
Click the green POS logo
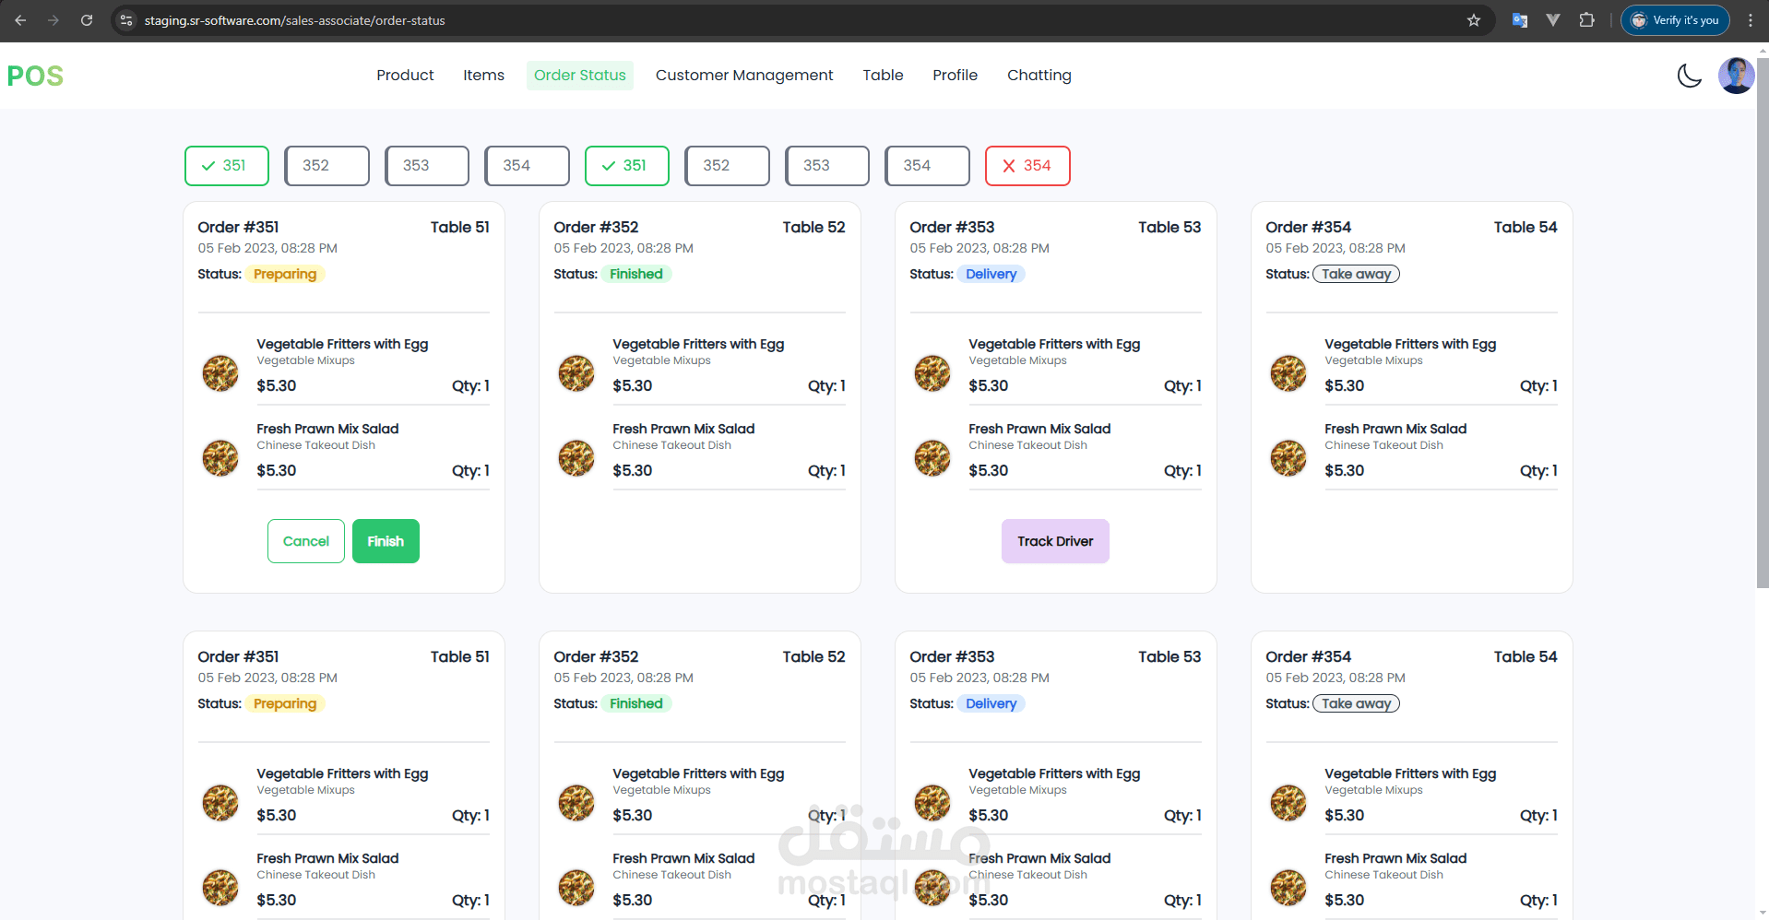pyautogui.click(x=35, y=76)
